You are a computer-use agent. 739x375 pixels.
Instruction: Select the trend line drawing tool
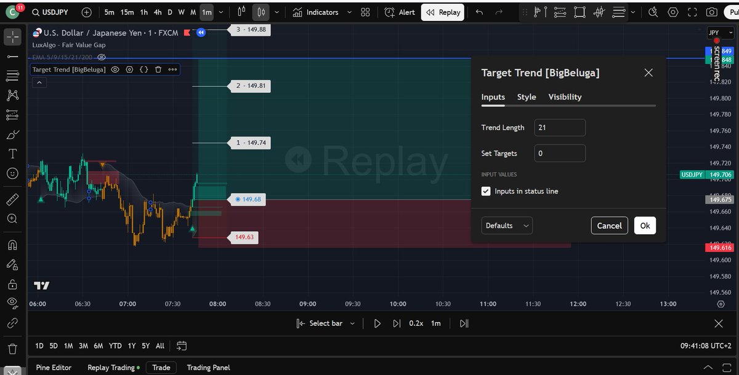12,56
